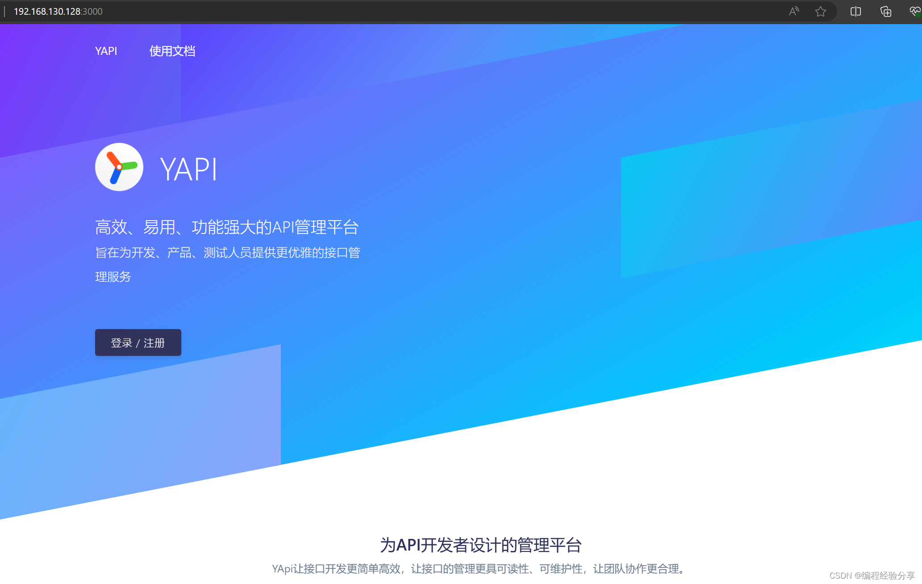Viewport: 922px width, 584px height.
Task: Open the 使用文档 navigation link
Action: coord(172,51)
